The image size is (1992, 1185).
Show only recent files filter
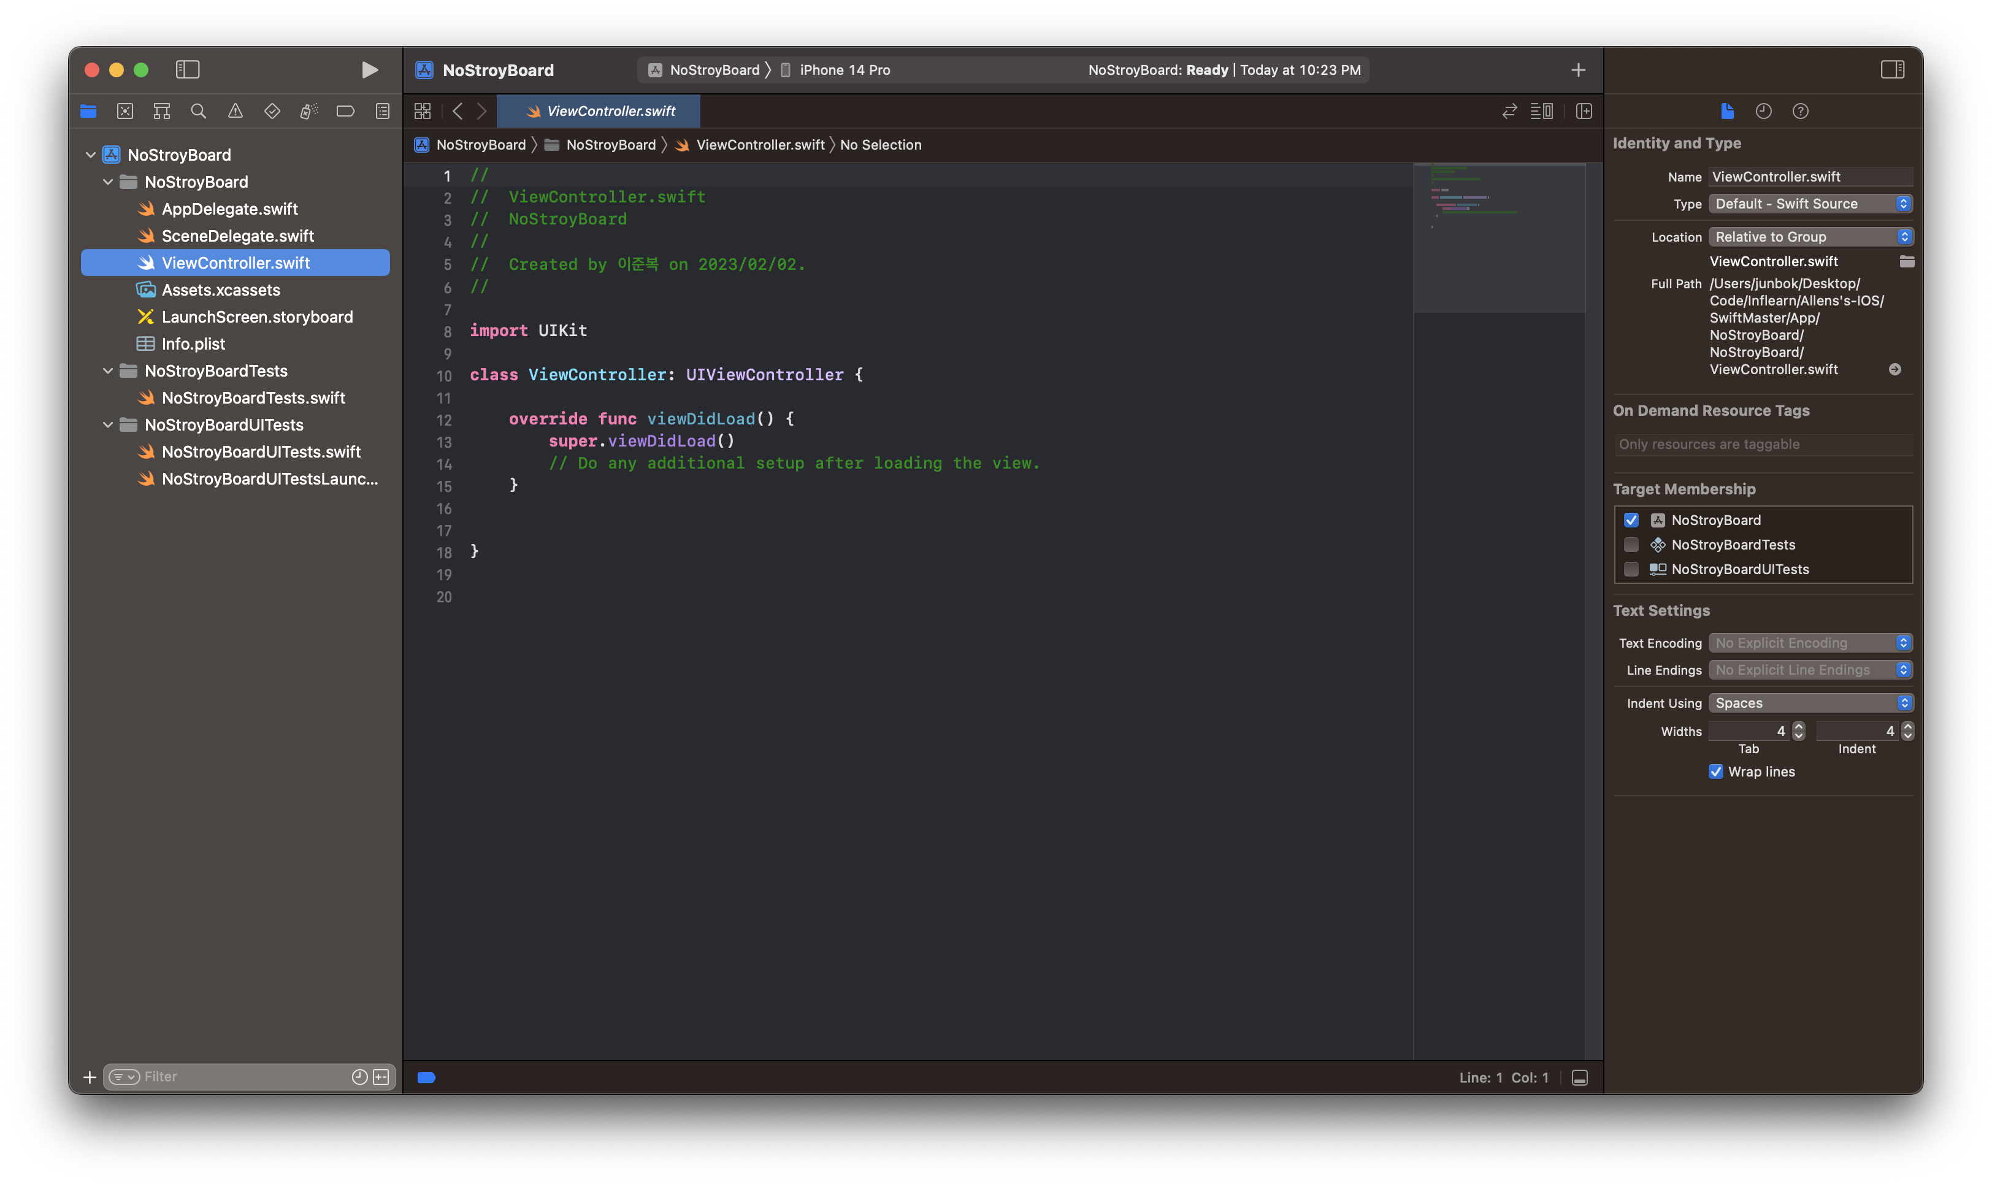pyautogui.click(x=359, y=1077)
